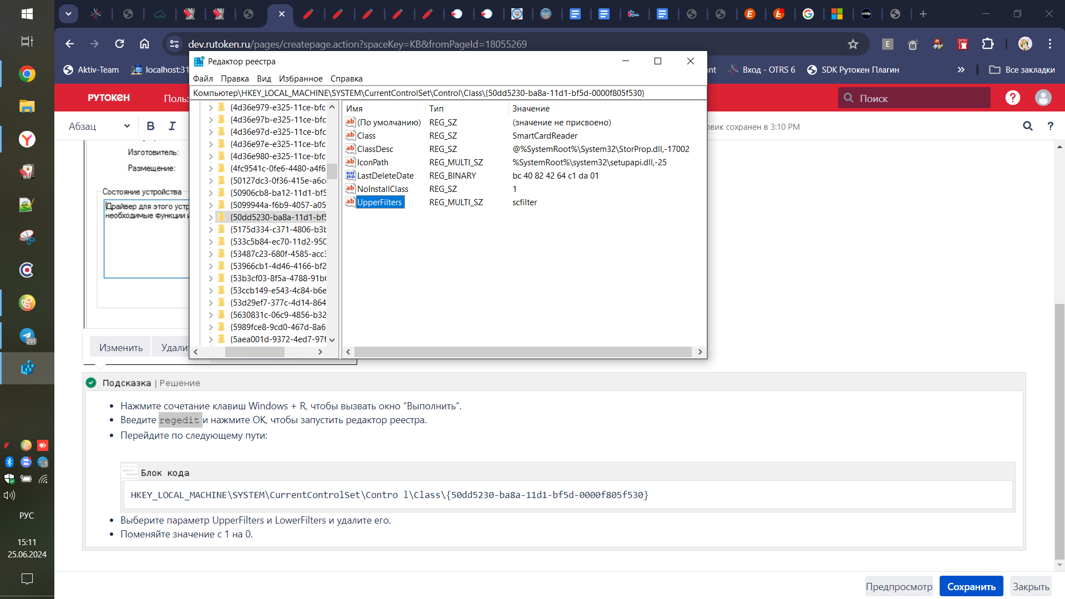Click the Имя column header
1065x599 pixels.
coord(384,108)
